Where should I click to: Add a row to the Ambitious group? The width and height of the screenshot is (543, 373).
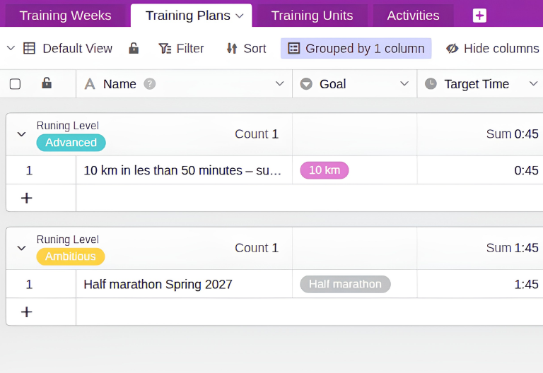[x=27, y=312]
